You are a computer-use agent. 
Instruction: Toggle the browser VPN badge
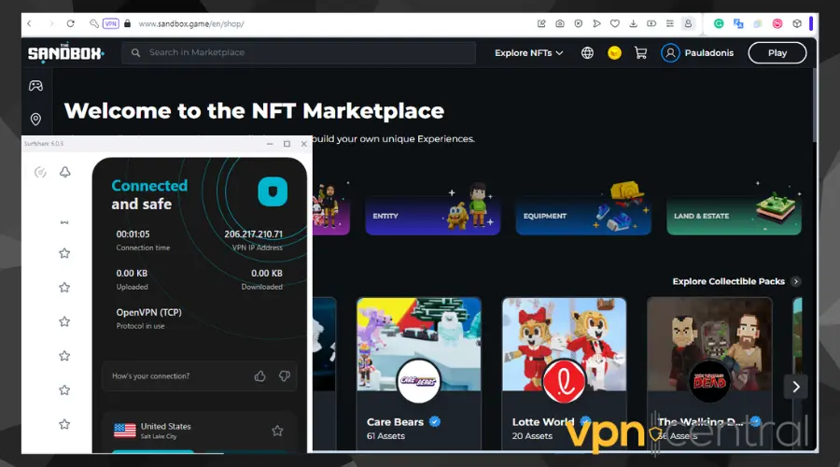111,23
